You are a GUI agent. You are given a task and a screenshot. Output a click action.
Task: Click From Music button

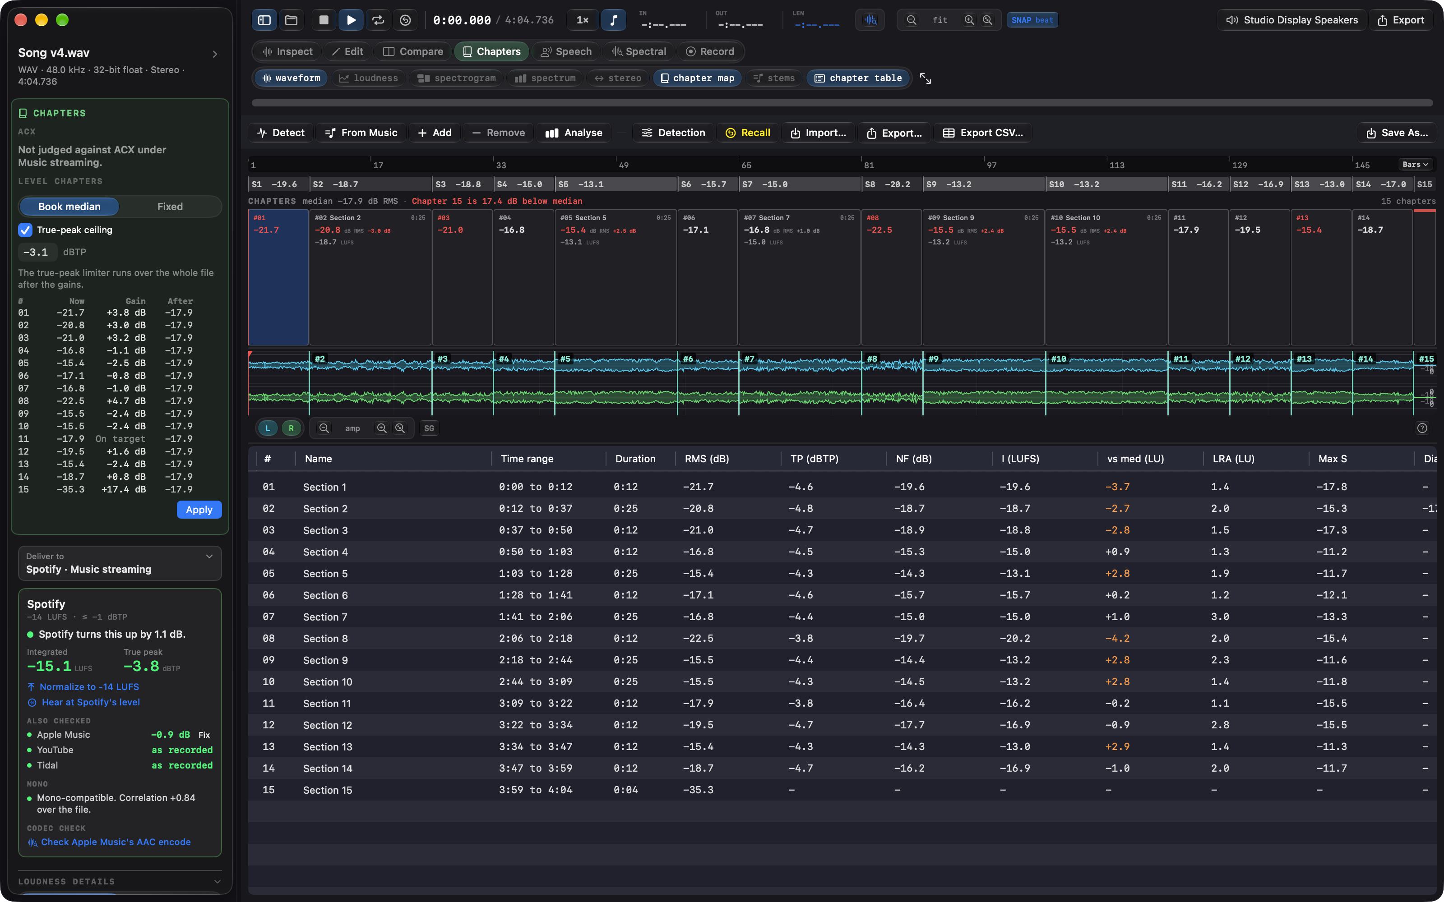[x=361, y=133]
